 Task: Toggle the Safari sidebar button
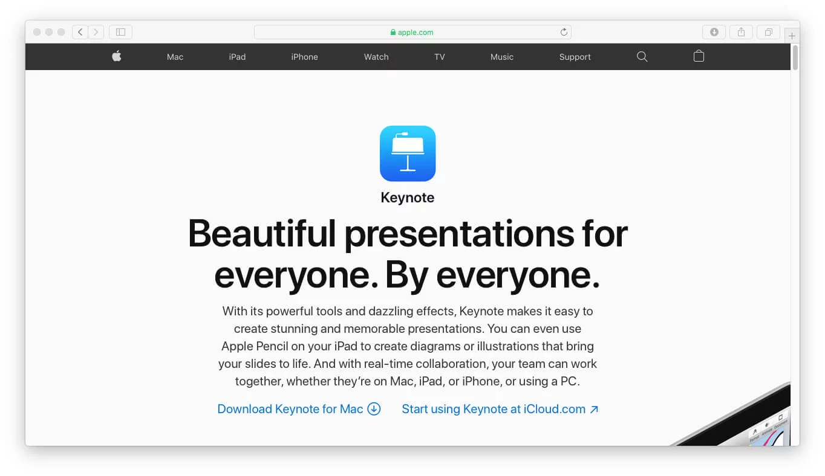click(x=120, y=32)
